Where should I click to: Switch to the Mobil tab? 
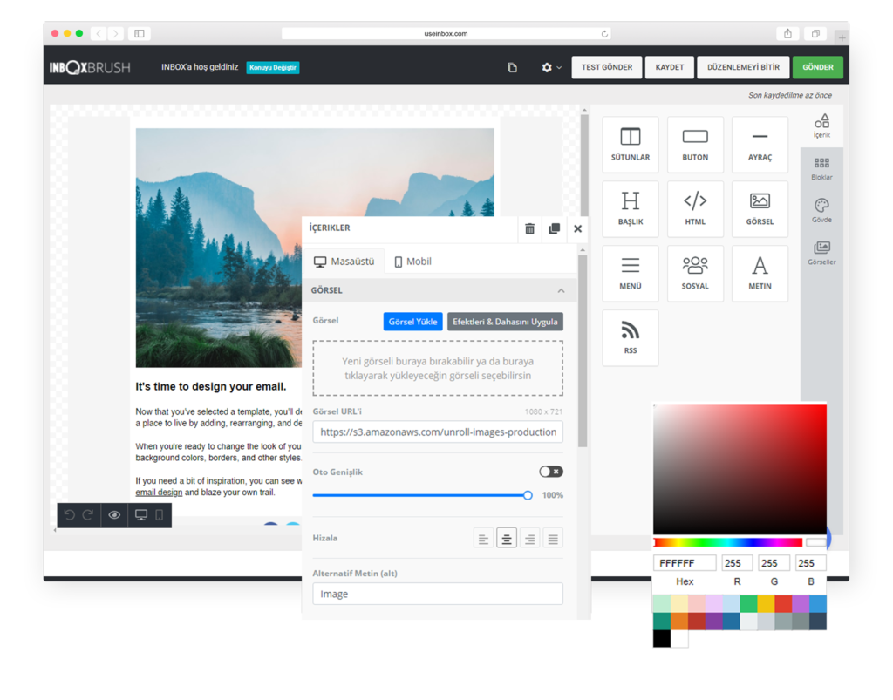tap(412, 262)
